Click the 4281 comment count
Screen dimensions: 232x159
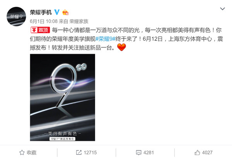[x=148, y=153]
